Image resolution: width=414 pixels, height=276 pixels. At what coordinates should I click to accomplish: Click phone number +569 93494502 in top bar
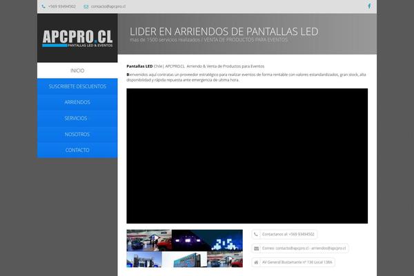click(x=62, y=6)
